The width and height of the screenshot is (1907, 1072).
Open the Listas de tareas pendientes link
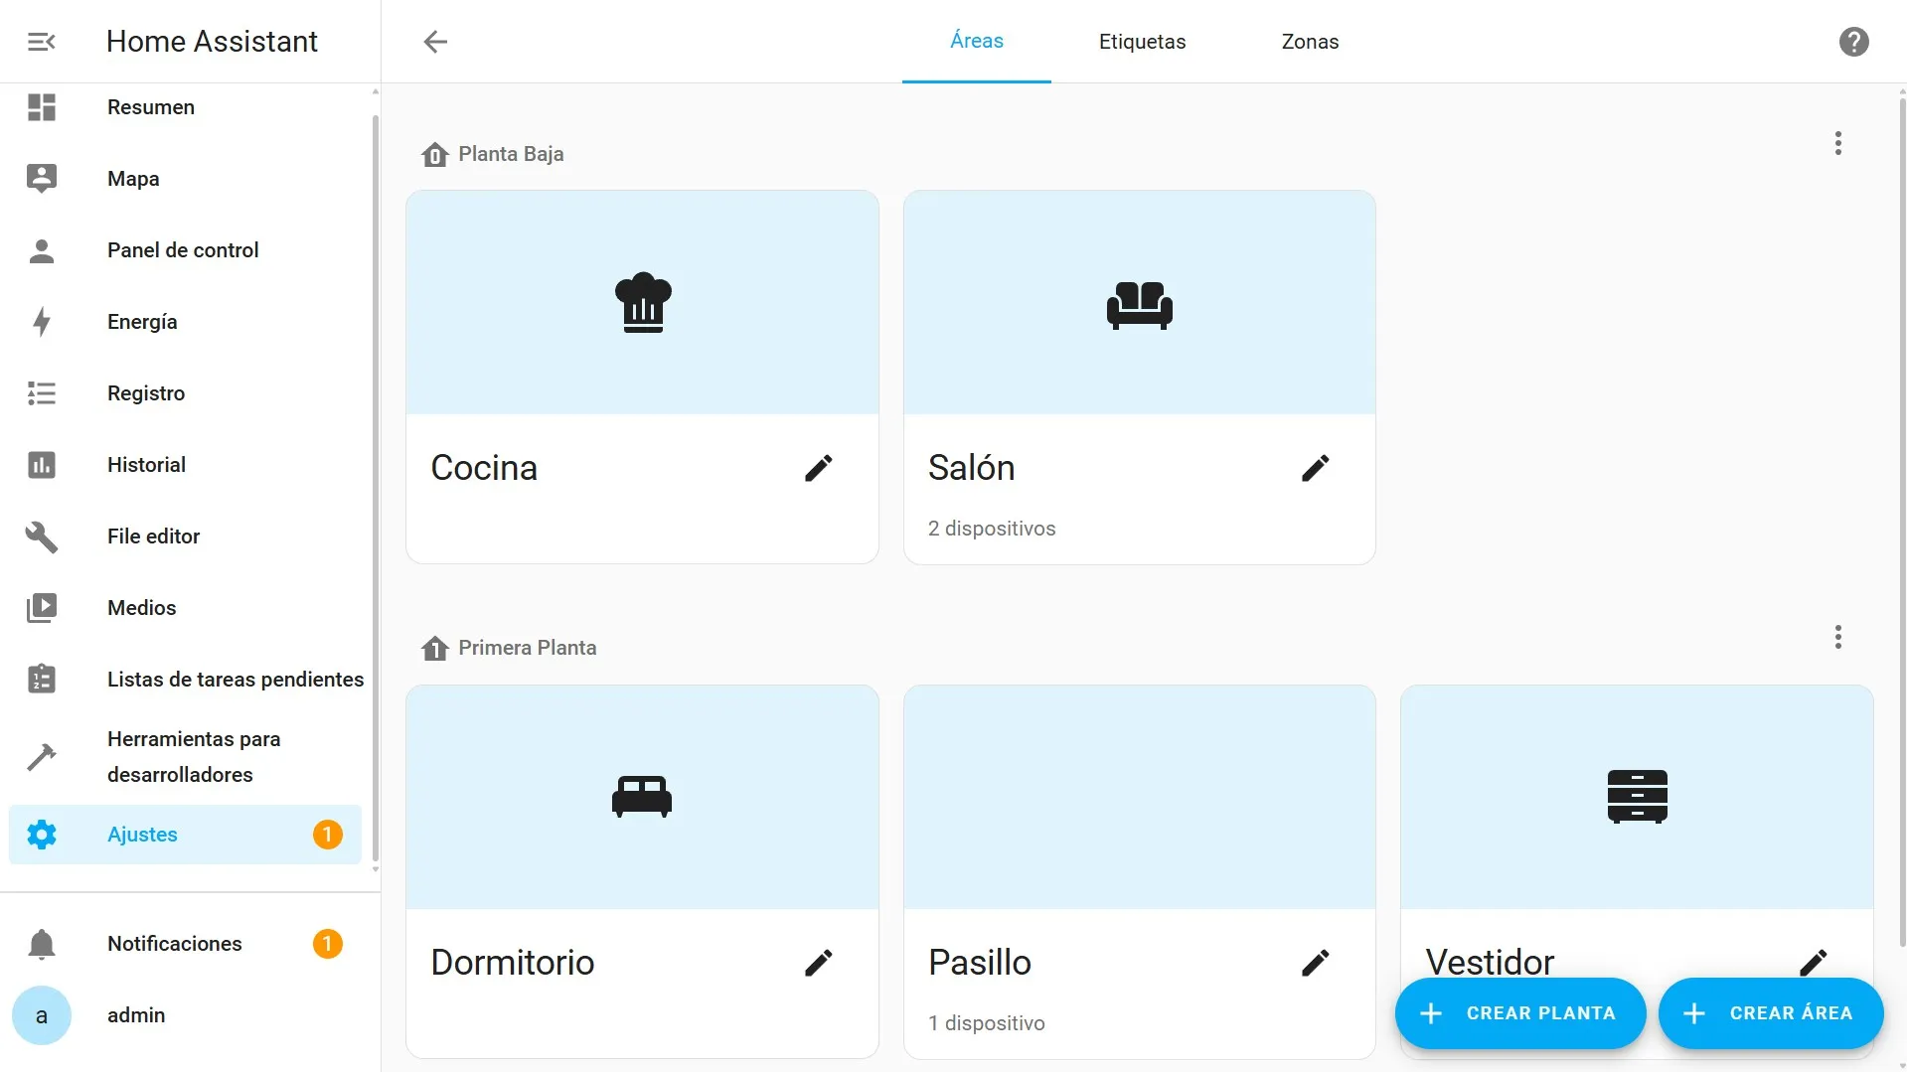pos(185,680)
